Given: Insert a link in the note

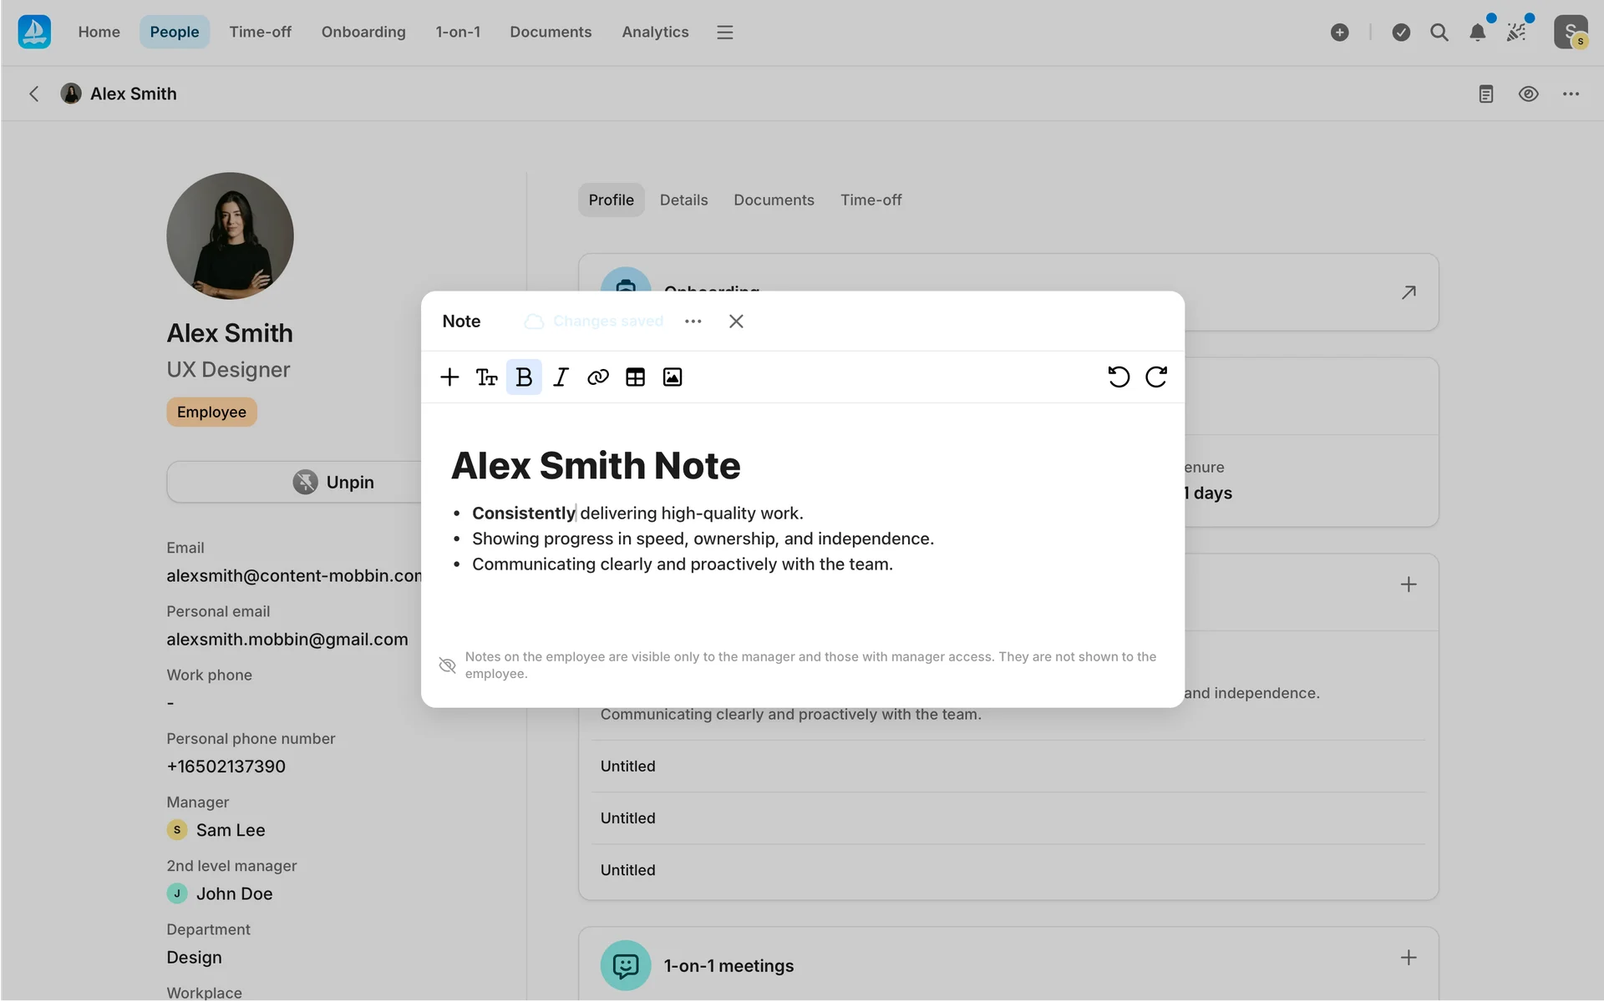Looking at the screenshot, I should point(598,377).
